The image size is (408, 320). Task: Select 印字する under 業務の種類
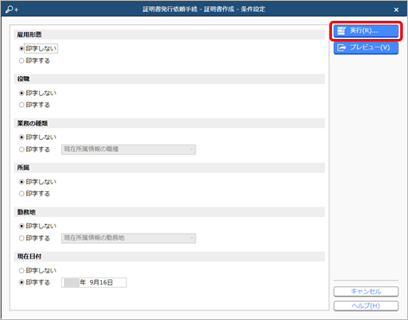click(35, 150)
